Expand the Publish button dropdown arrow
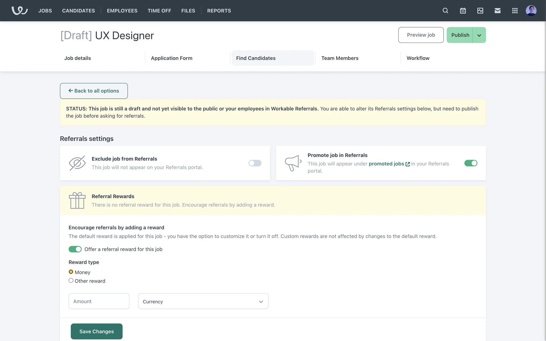The height and width of the screenshot is (341, 546). coord(479,35)
